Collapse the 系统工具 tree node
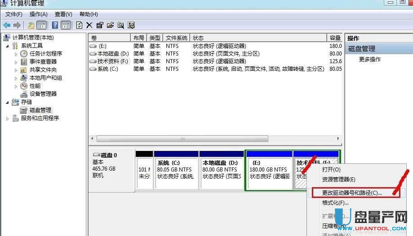The image size is (413, 236). click(x=7, y=46)
